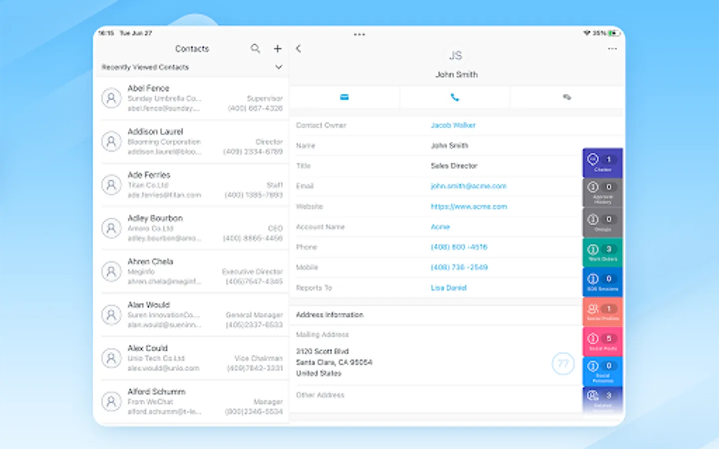Tap Alan Would avatar icon
The image size is (719, 449).
(x=111, y=315)
